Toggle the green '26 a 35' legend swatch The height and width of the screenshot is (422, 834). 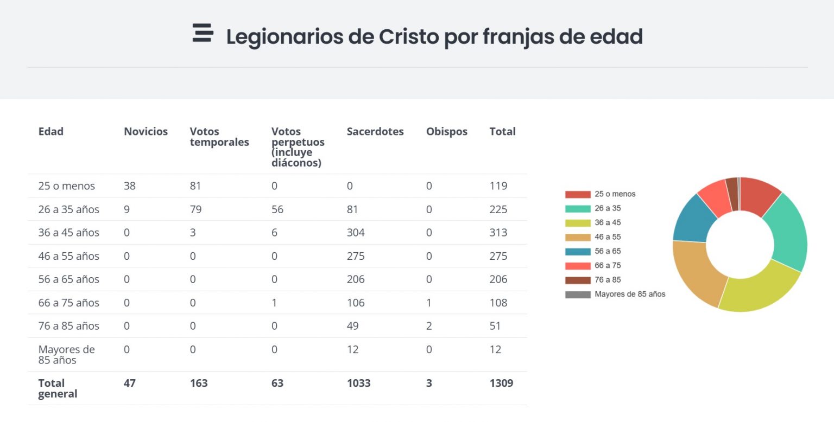tap(578, 208)
